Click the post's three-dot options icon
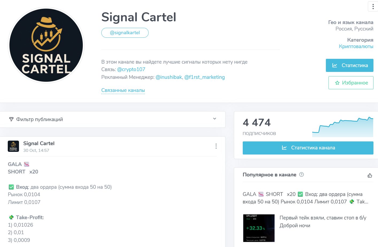 [x=216, y=146]
